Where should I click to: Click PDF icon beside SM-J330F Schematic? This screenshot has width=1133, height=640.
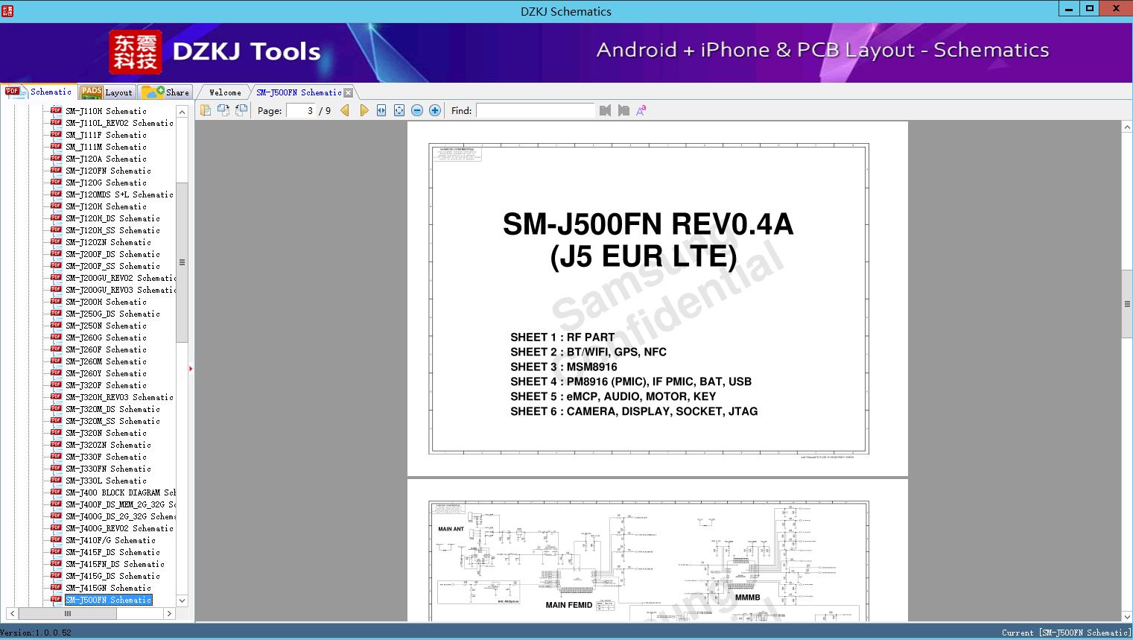pyautogui.click(x=56, y=456)
